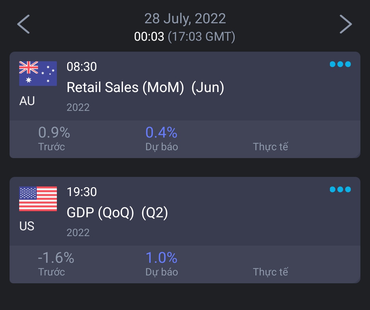
Task: Select previous value 0.9% for Retail Sales
Action: point(54,132)
